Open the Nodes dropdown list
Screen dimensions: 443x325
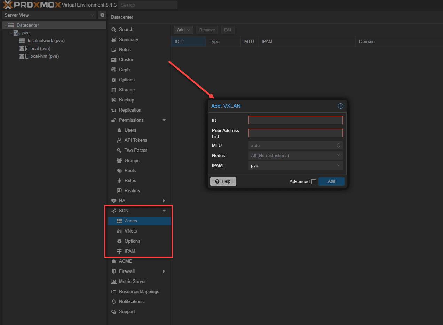pos(339,156)
